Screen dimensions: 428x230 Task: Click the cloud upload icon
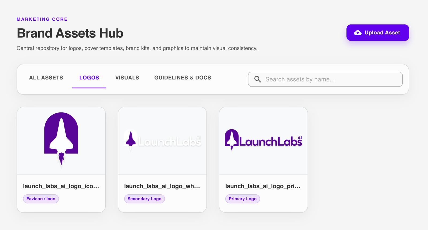(x=358, y=33)
